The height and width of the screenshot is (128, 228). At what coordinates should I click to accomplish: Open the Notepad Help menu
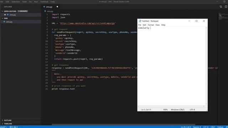pos(163,25)
